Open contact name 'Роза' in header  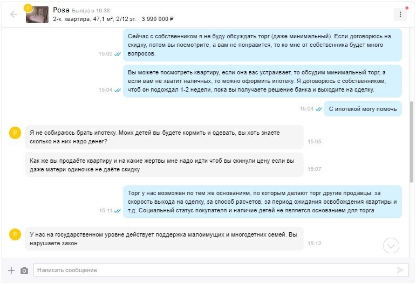(61, 10)
